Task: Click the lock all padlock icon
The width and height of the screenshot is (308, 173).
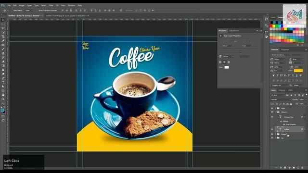Action: point(291,104)
